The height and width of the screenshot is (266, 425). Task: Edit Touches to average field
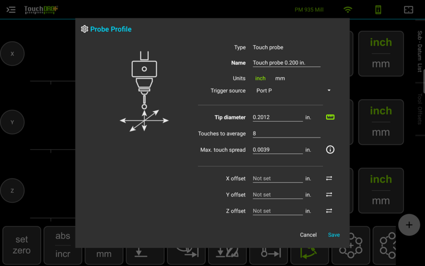[286, 134]
